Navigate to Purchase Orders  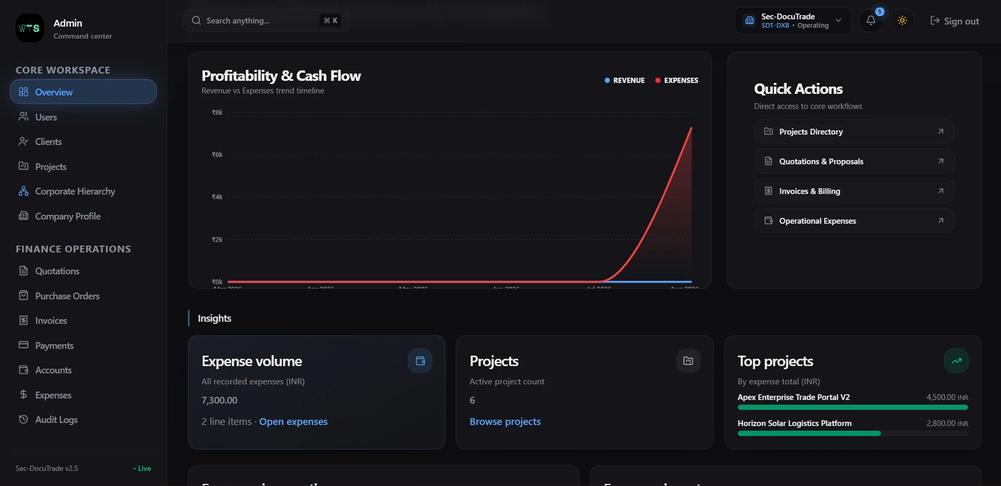83,296
